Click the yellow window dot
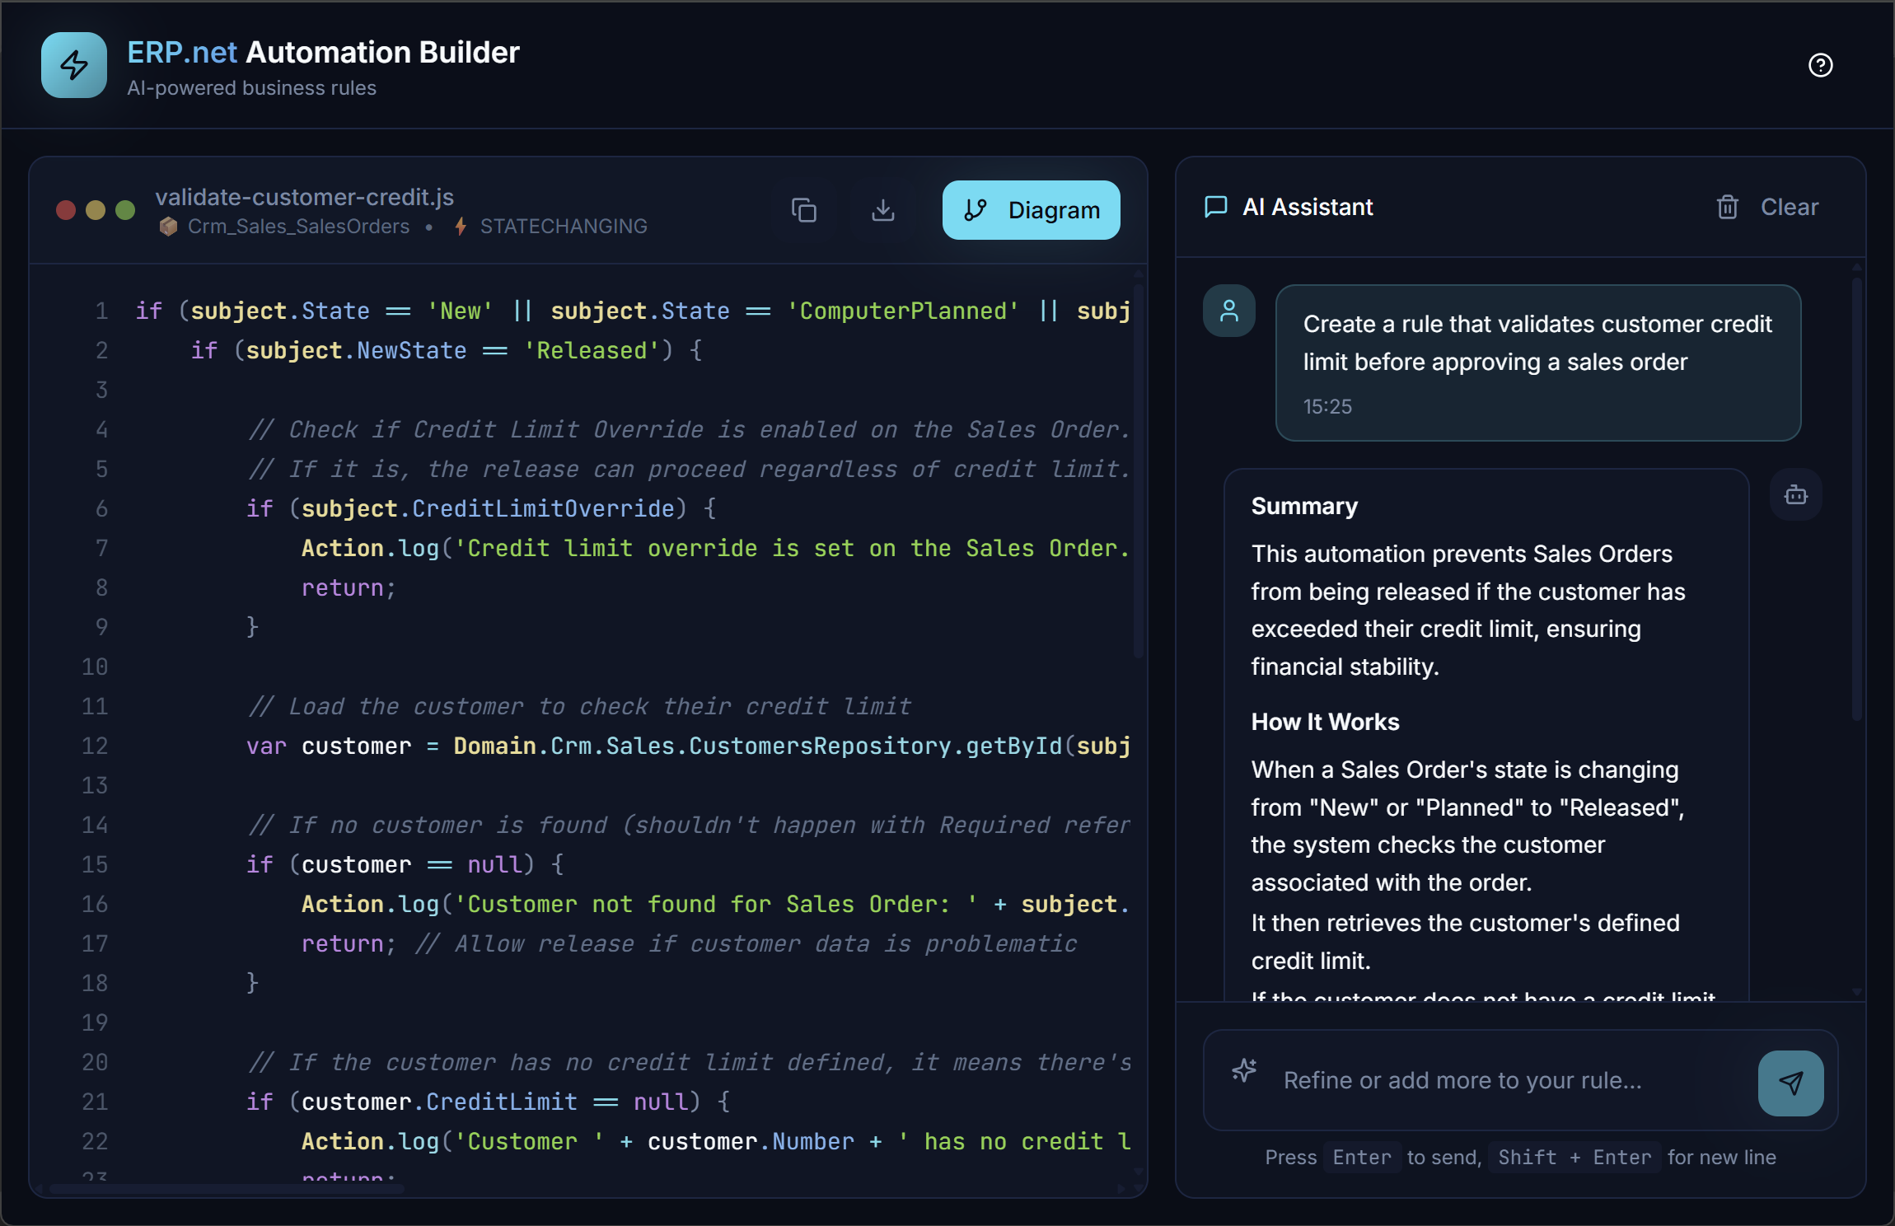1895x1226 pixels. [x=96, y=210]
